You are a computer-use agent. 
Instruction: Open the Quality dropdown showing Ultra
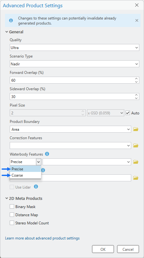tap(75, 47)
